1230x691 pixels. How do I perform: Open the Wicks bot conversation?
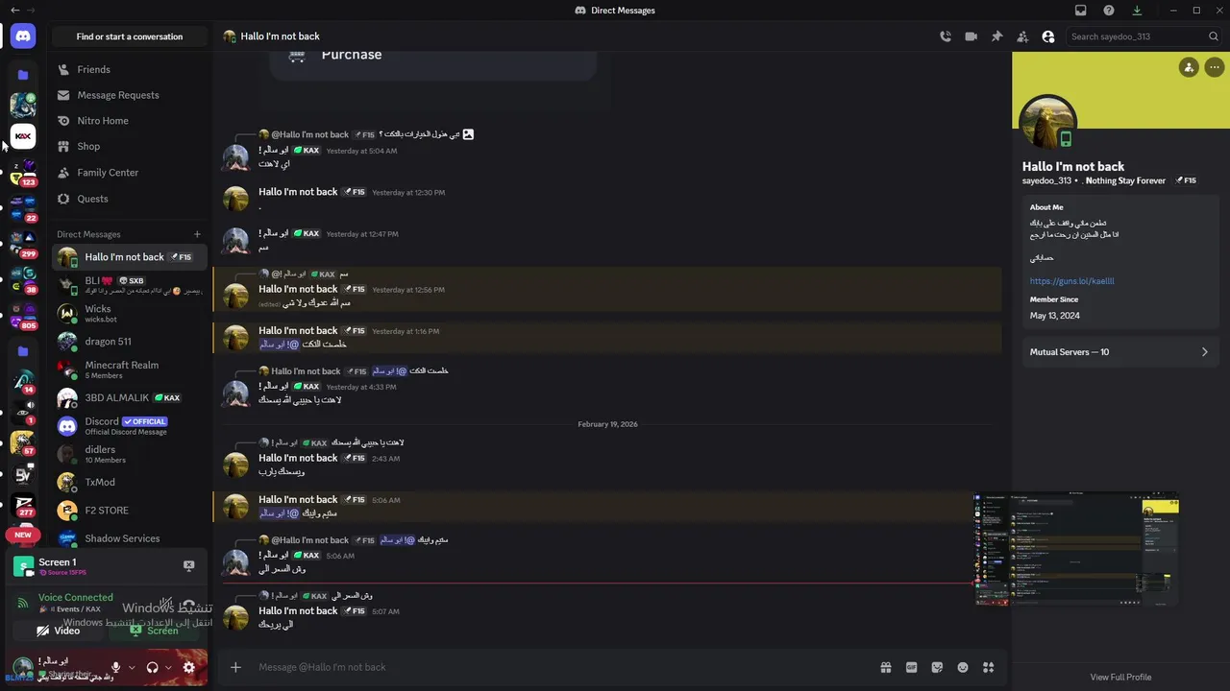pos(129,314)
